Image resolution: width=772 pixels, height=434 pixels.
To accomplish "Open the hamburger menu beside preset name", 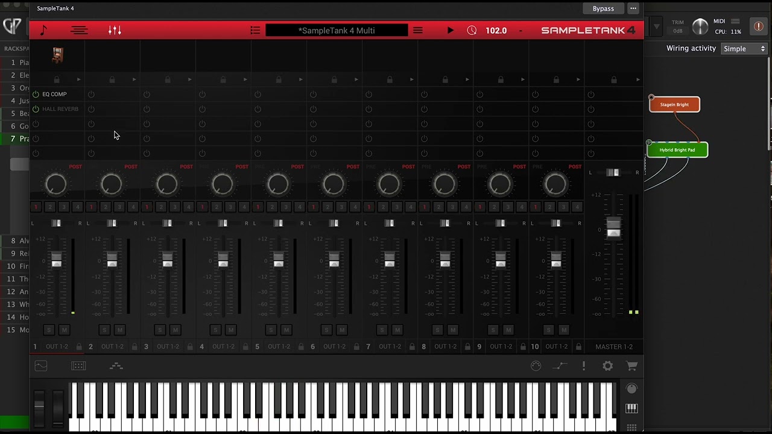I will [x=418, y=30].
